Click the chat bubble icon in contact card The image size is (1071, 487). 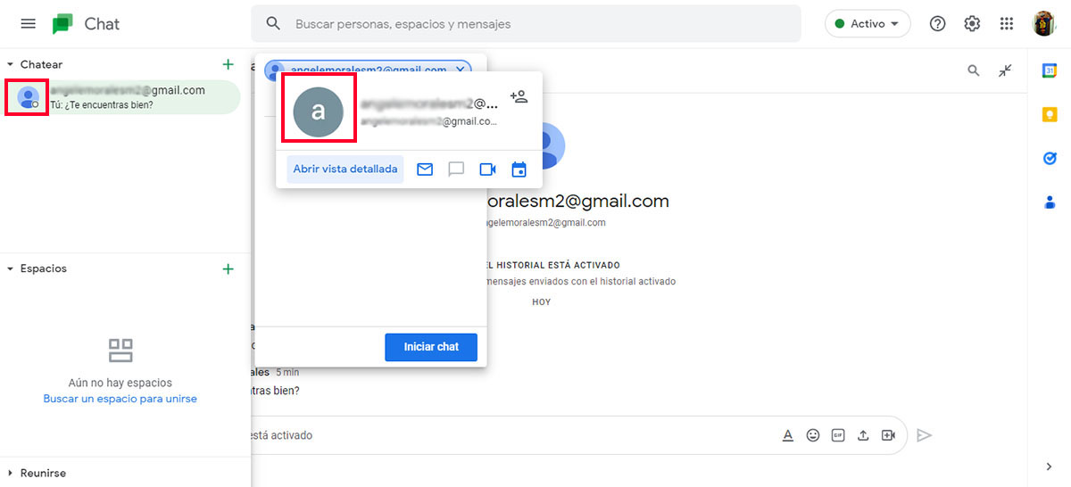click(x=456, y=169)
